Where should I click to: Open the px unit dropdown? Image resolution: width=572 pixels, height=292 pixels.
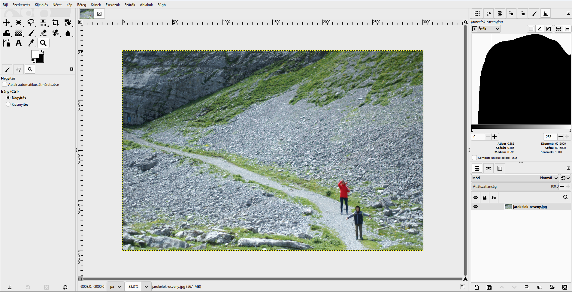pos(115,287)
